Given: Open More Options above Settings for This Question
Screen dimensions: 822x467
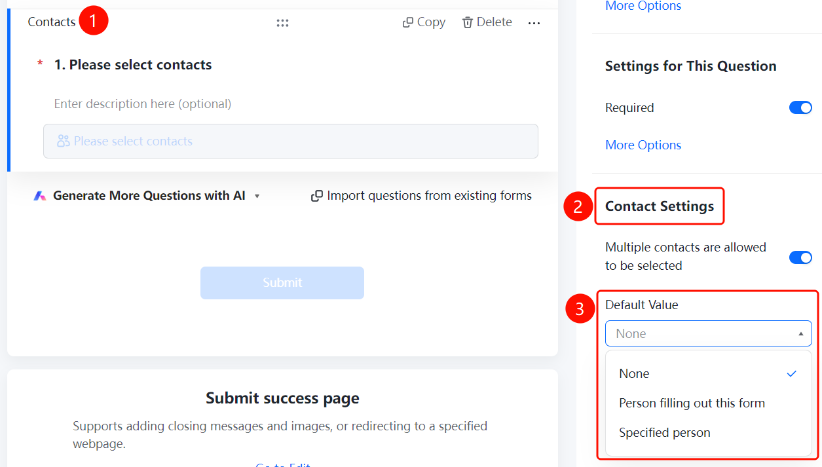Looking at the screenshot, I should [x=643, y=6].
